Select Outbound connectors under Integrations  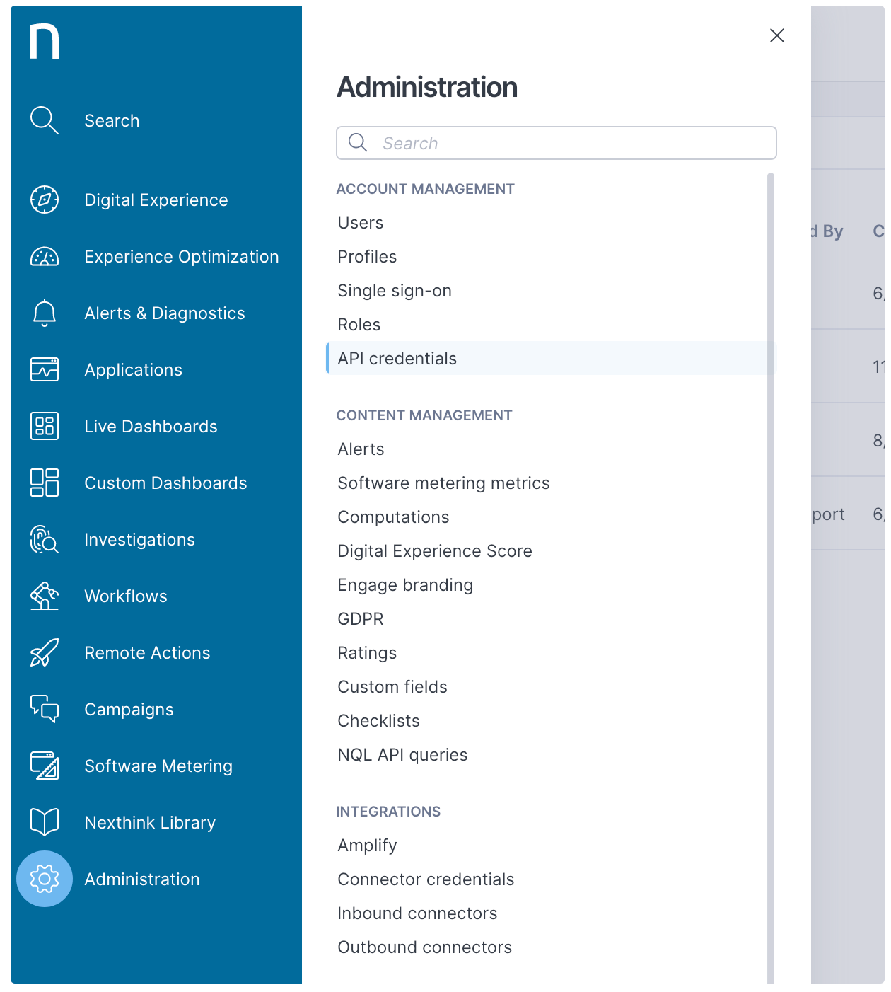(424, 947)
